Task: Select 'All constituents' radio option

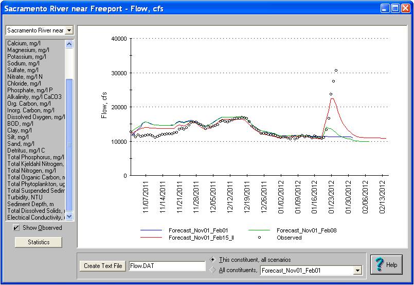Action: pos(212,270)
